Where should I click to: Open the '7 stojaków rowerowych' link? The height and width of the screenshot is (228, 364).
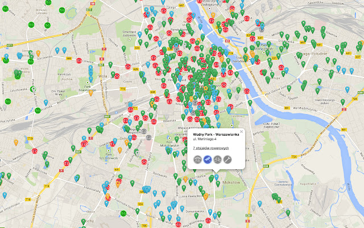click(212, 148)
